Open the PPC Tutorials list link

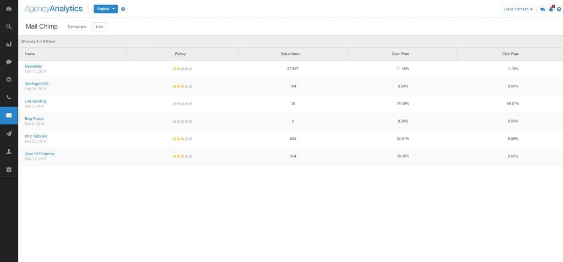click(36, 136)
